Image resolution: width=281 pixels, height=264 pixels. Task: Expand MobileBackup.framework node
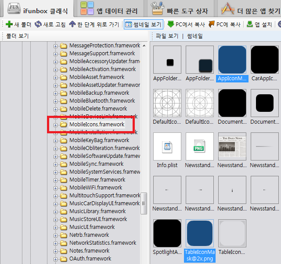(55, 93)
